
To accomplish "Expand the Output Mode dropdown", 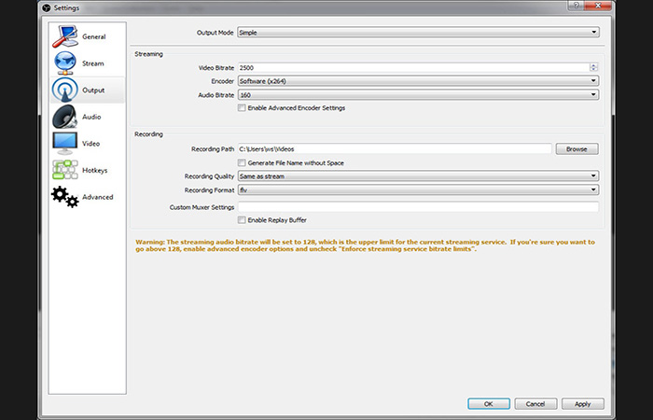I will (x=417, y=32).
